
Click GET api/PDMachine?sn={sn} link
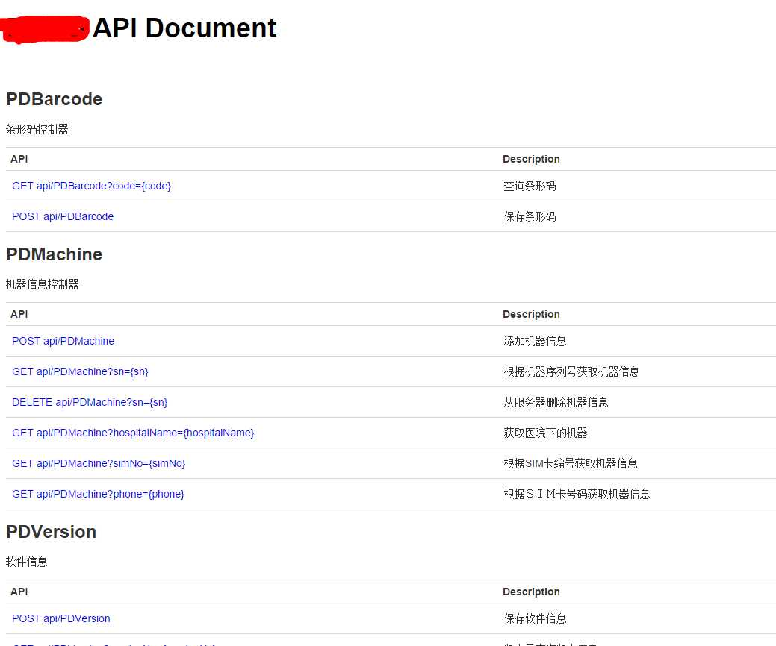pyautogui.click(x=75, y=371)
